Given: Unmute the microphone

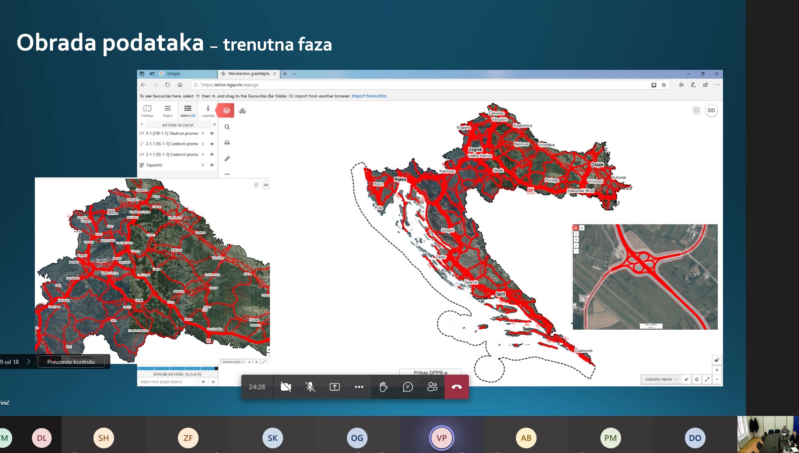Looking at the screenshot, I should pos(310,387).
